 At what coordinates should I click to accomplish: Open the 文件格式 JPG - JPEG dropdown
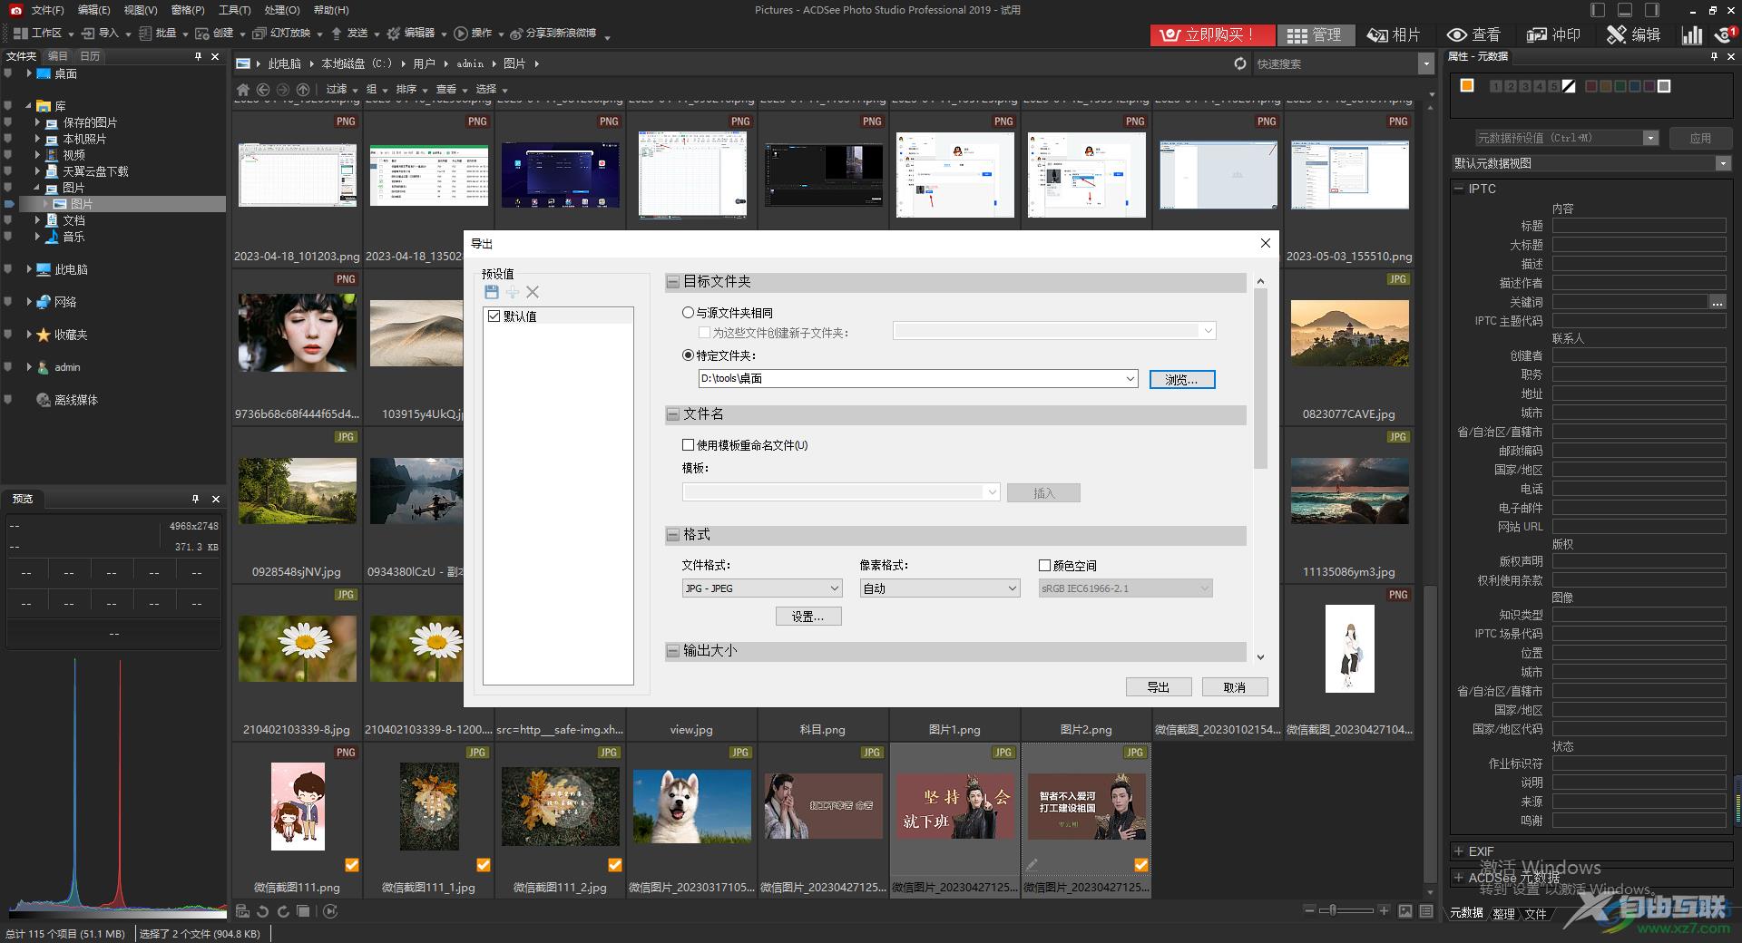(x=762, y=588)
